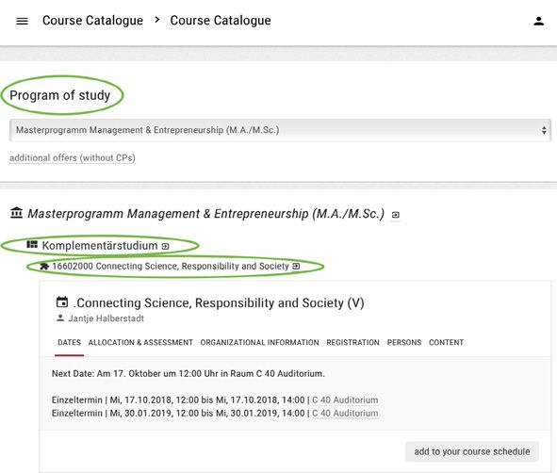557x473 pixels.
Task: Click the link icon after Masterprogramm title
Action: tap(396, 215)
